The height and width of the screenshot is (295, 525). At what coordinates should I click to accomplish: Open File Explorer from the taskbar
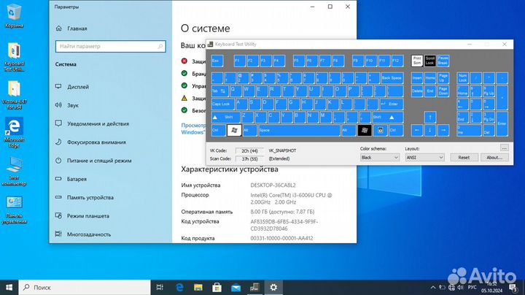tap(198, 287)
